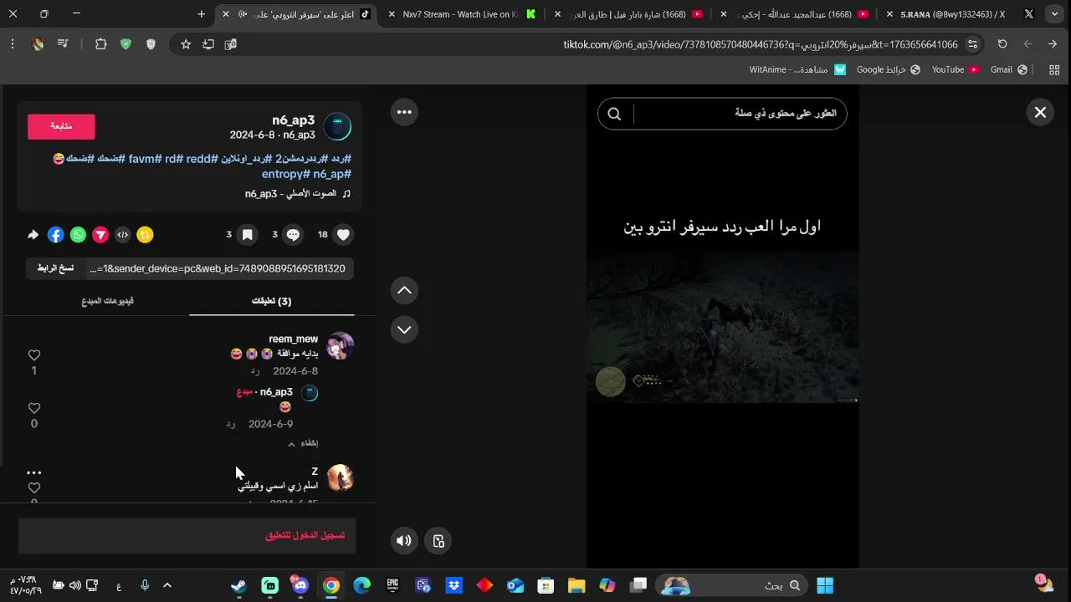Save video using the bookmark icon
Screen dimensions: 1071x602
(247, 235)
